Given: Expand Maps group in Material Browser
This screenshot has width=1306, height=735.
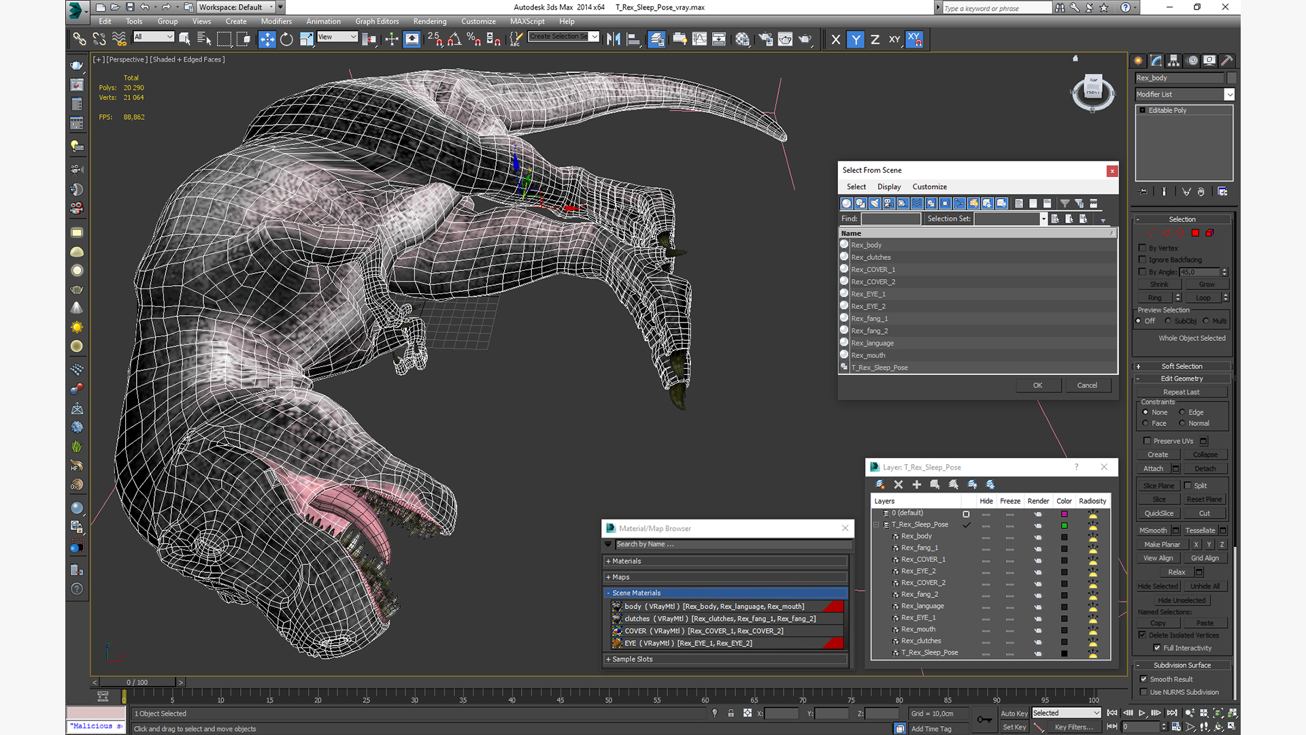Looking at the screenshot, I should tap(726, 577).
